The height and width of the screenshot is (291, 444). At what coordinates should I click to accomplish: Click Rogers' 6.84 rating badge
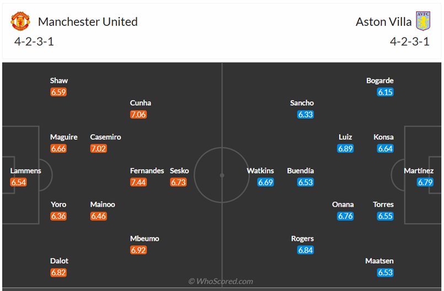pos(306,250)
